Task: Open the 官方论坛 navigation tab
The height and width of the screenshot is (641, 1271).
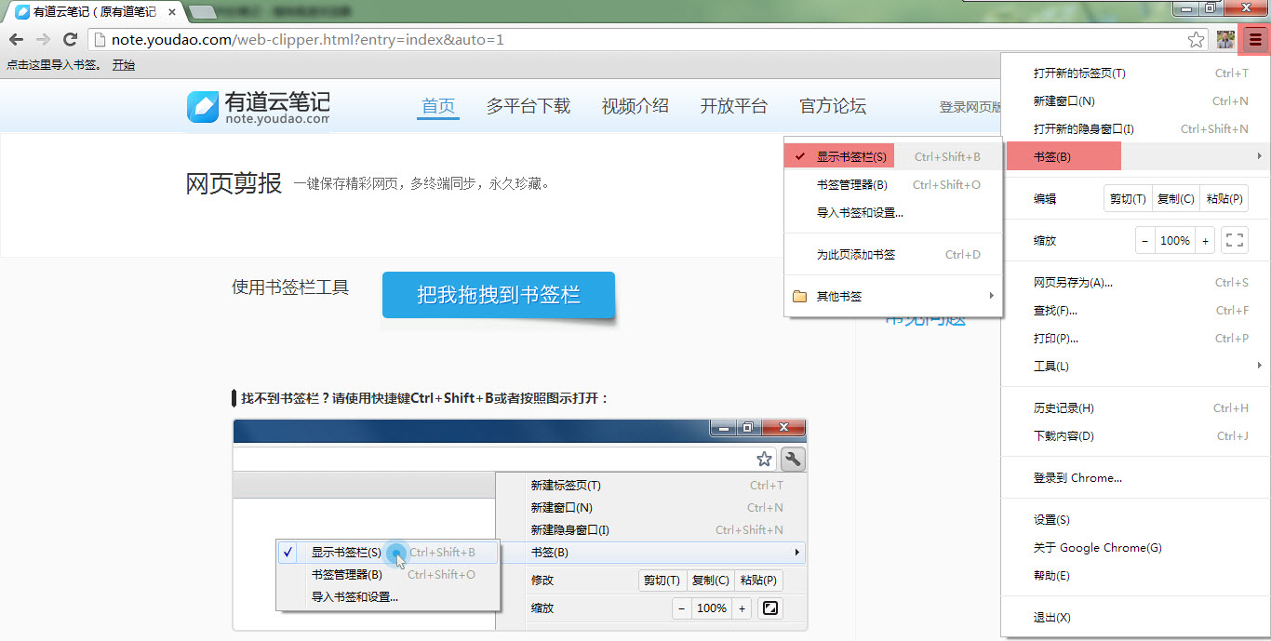Action: (833, 106)
